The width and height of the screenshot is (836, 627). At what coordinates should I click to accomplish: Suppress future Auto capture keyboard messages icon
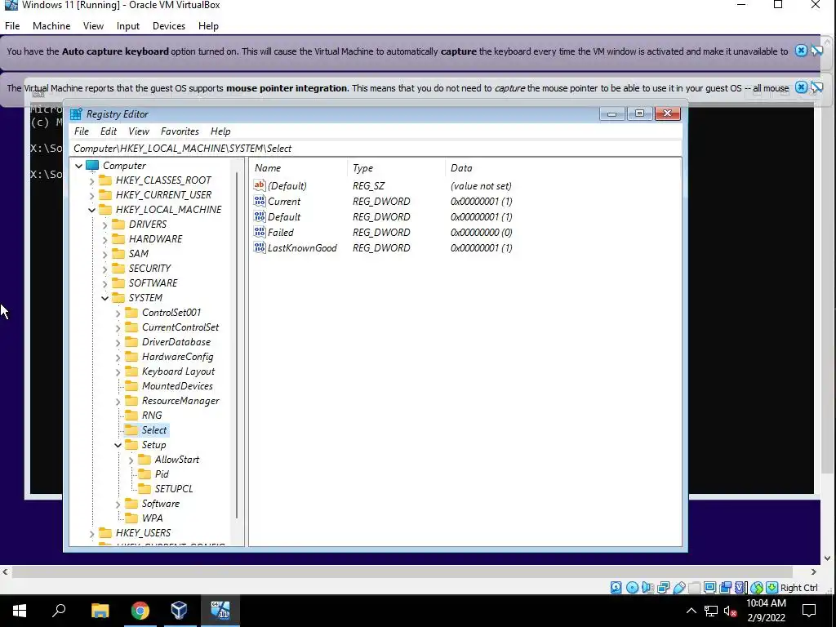point(816,51)
